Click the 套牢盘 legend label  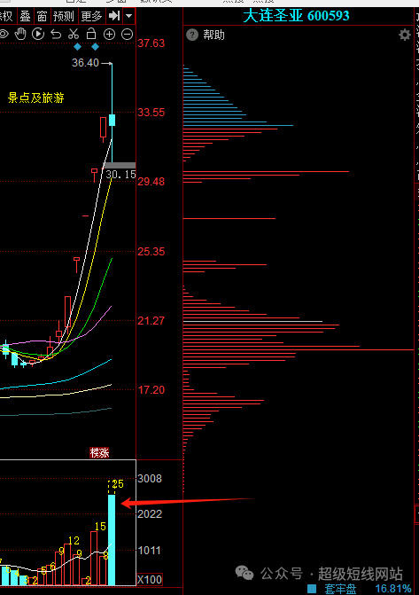coord(340,589)
